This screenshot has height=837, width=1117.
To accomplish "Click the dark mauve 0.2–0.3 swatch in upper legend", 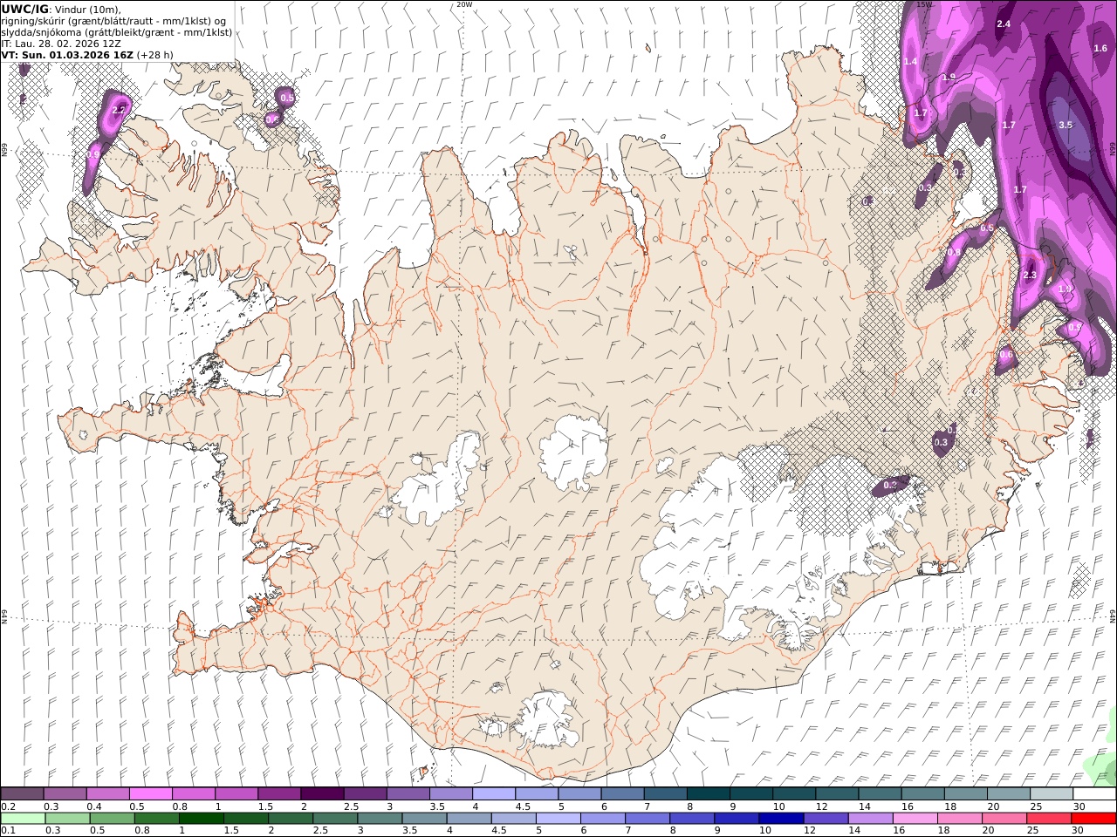I will pyautogui.click(x=23, y=794).
